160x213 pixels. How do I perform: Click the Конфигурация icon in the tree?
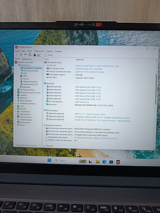click(x=18, y=120)
